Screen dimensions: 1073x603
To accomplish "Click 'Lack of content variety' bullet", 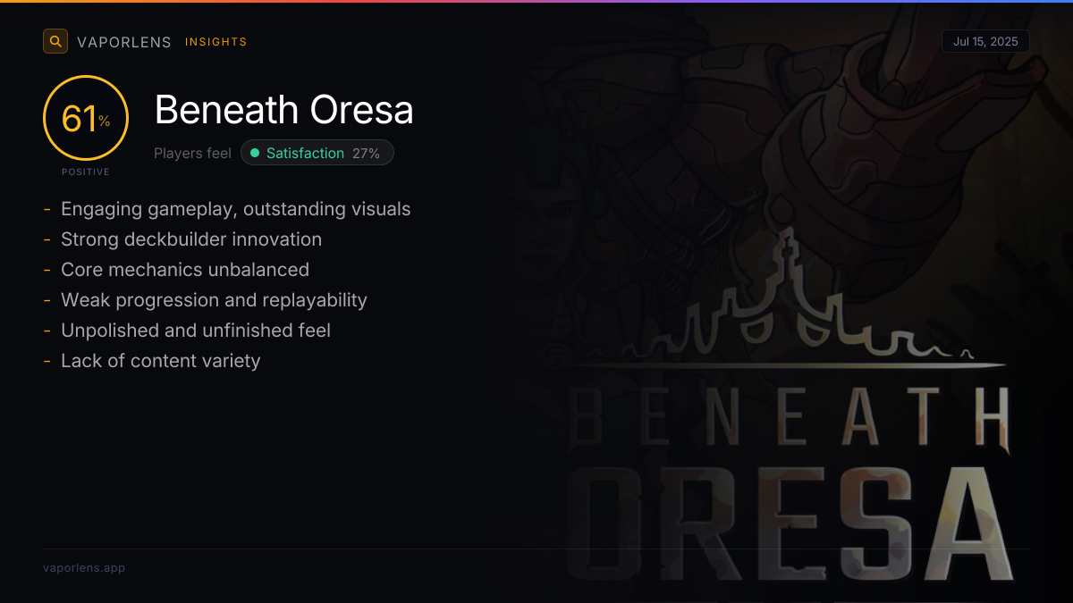I will click(160, 361).
